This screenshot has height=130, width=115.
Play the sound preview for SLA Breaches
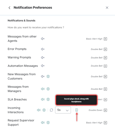coord(105,99)
